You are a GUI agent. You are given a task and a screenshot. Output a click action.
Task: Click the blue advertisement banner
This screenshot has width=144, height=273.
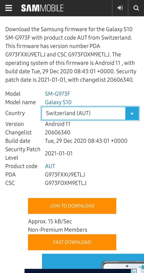93,261
